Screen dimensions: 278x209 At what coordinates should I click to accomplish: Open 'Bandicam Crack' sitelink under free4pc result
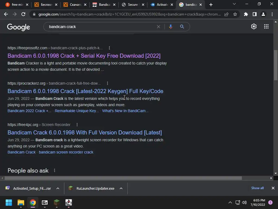(x=21, y=152)
